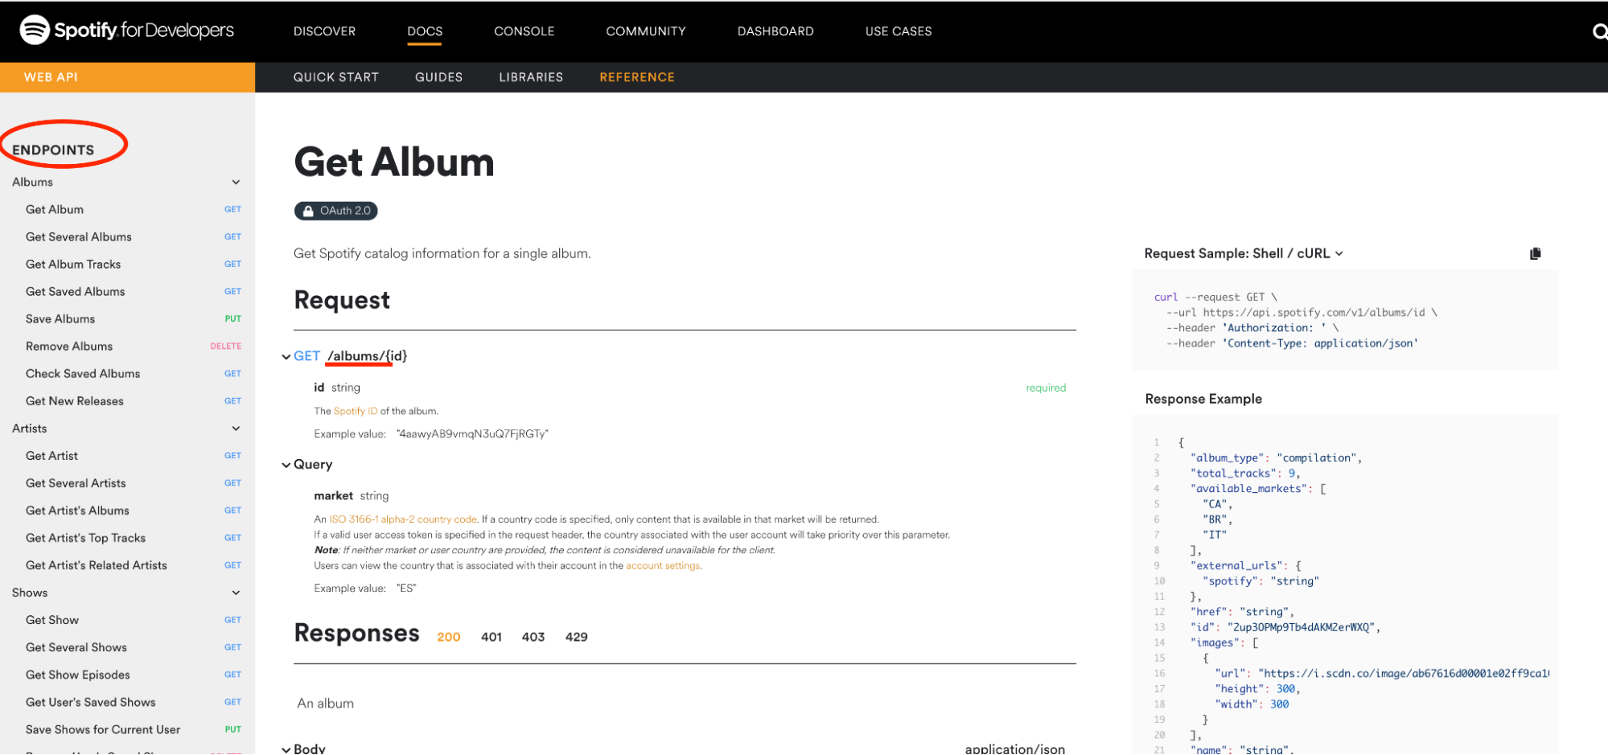Screen dimensions: 1608x755
Task: Click the curl request code block
Action: (x=1344, y=320)
